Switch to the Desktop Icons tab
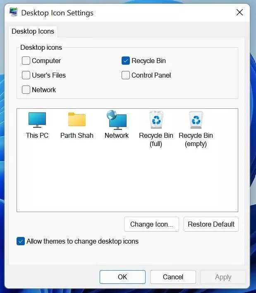The width and height of the screenshot is (256, 293). point(33,32)
